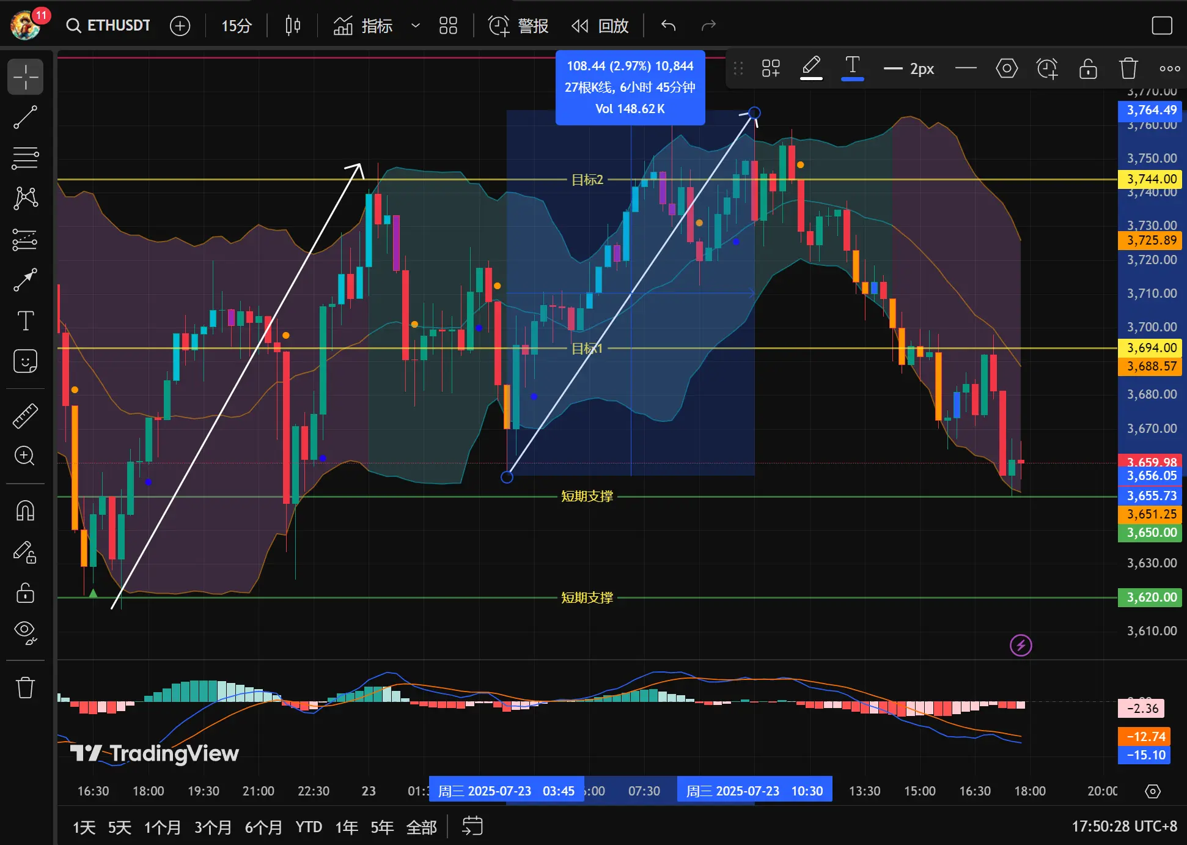Select the crosshair cursor tool

pyautogui.click(x=25, y=77)
